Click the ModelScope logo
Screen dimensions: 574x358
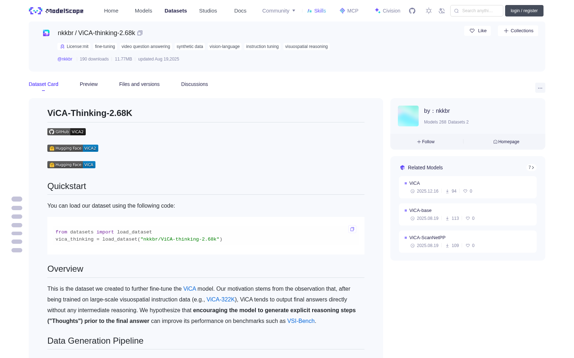tap(56, 11)
